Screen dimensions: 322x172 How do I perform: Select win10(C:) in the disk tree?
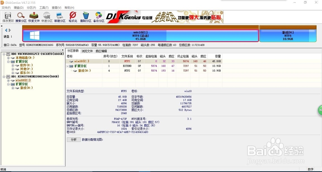click(x=23, y=80)
